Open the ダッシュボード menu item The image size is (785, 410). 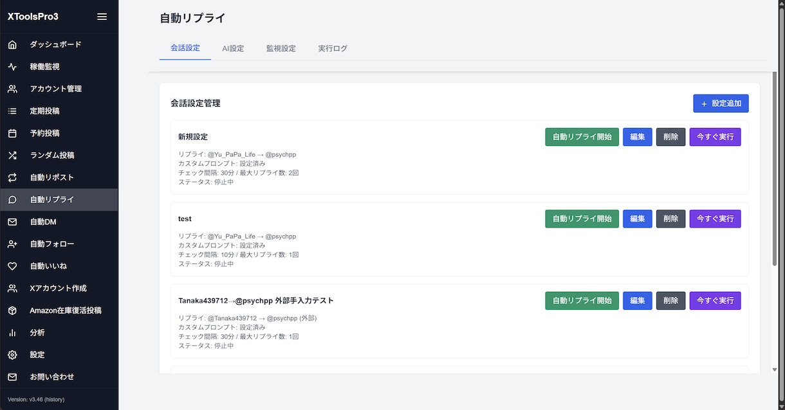pyautogui.click(x=59, y=44)
